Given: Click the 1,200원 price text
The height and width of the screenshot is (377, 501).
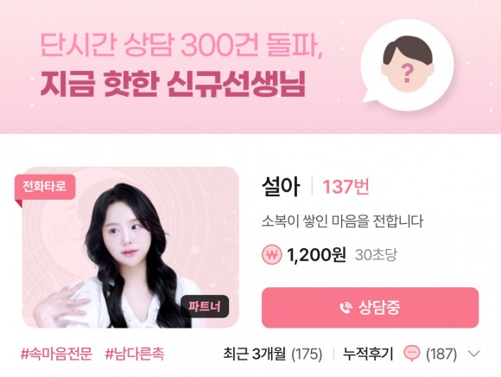Looking at the screenshot, I should click(317, 255).
